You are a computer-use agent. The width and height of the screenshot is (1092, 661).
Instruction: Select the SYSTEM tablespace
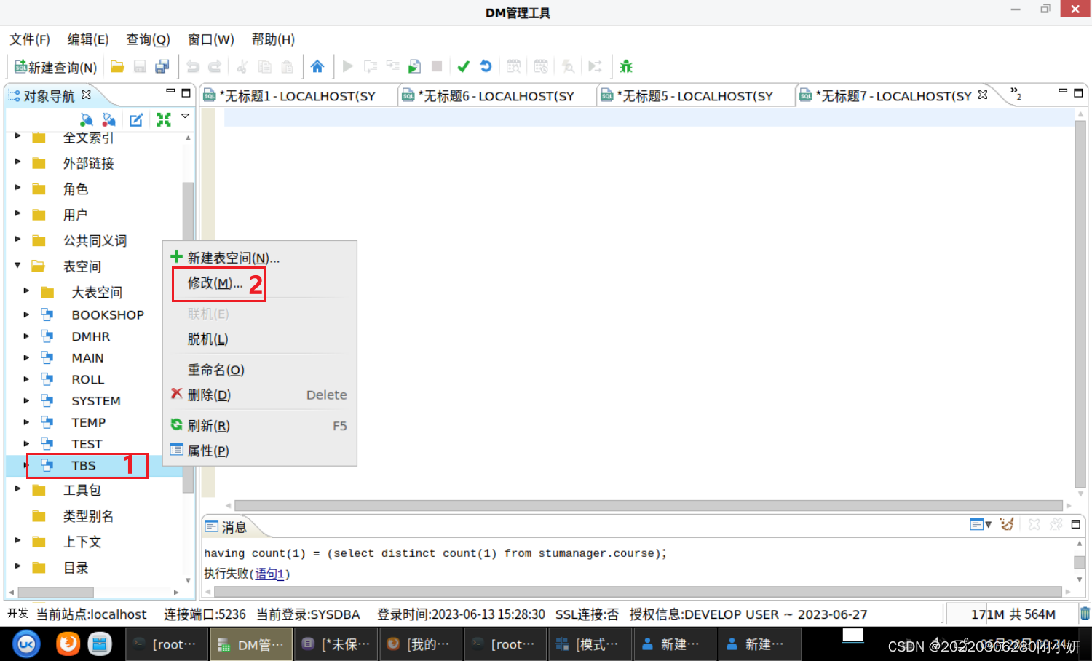click(x=95, y=401)
